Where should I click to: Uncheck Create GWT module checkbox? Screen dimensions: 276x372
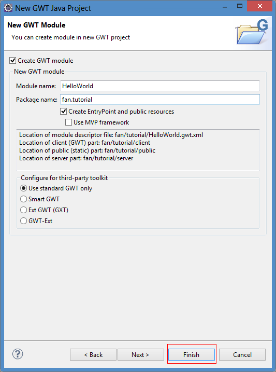point(13,61)
